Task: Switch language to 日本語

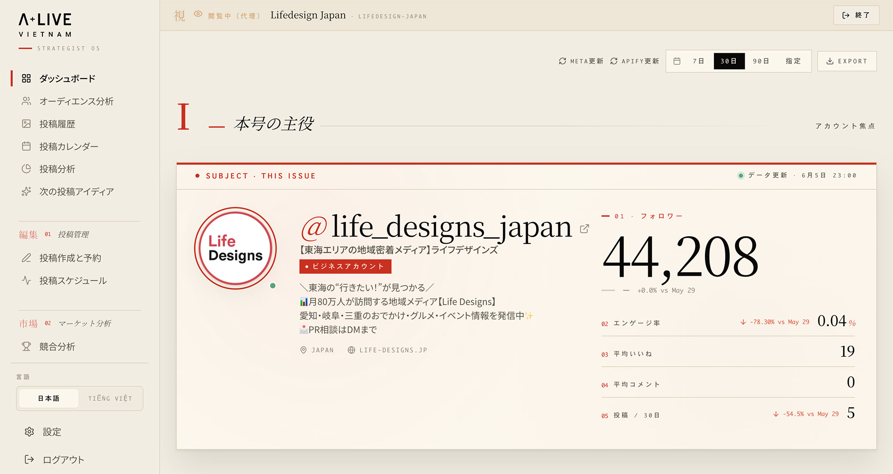Action: (49, 398)
